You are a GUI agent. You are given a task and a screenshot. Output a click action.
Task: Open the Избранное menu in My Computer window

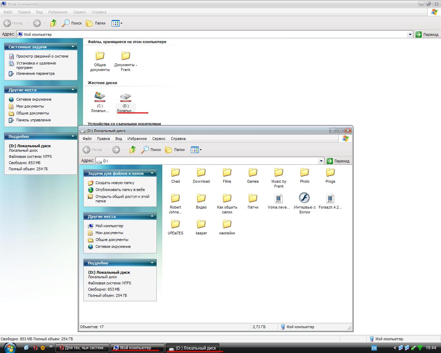point(58,12)
